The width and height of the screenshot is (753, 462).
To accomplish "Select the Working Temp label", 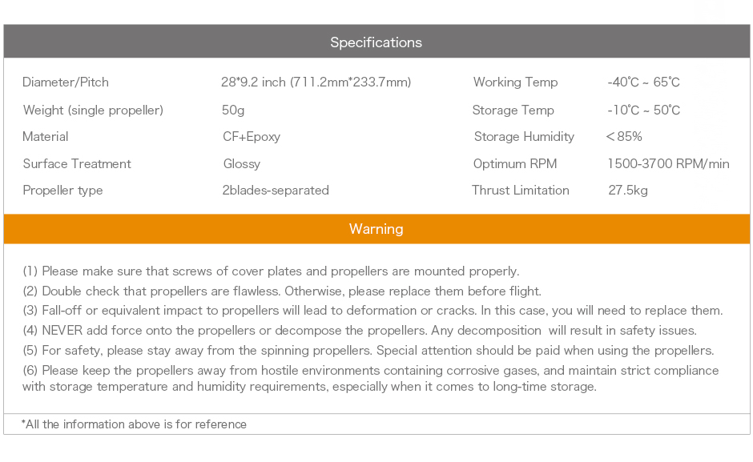I will point(515,82).
